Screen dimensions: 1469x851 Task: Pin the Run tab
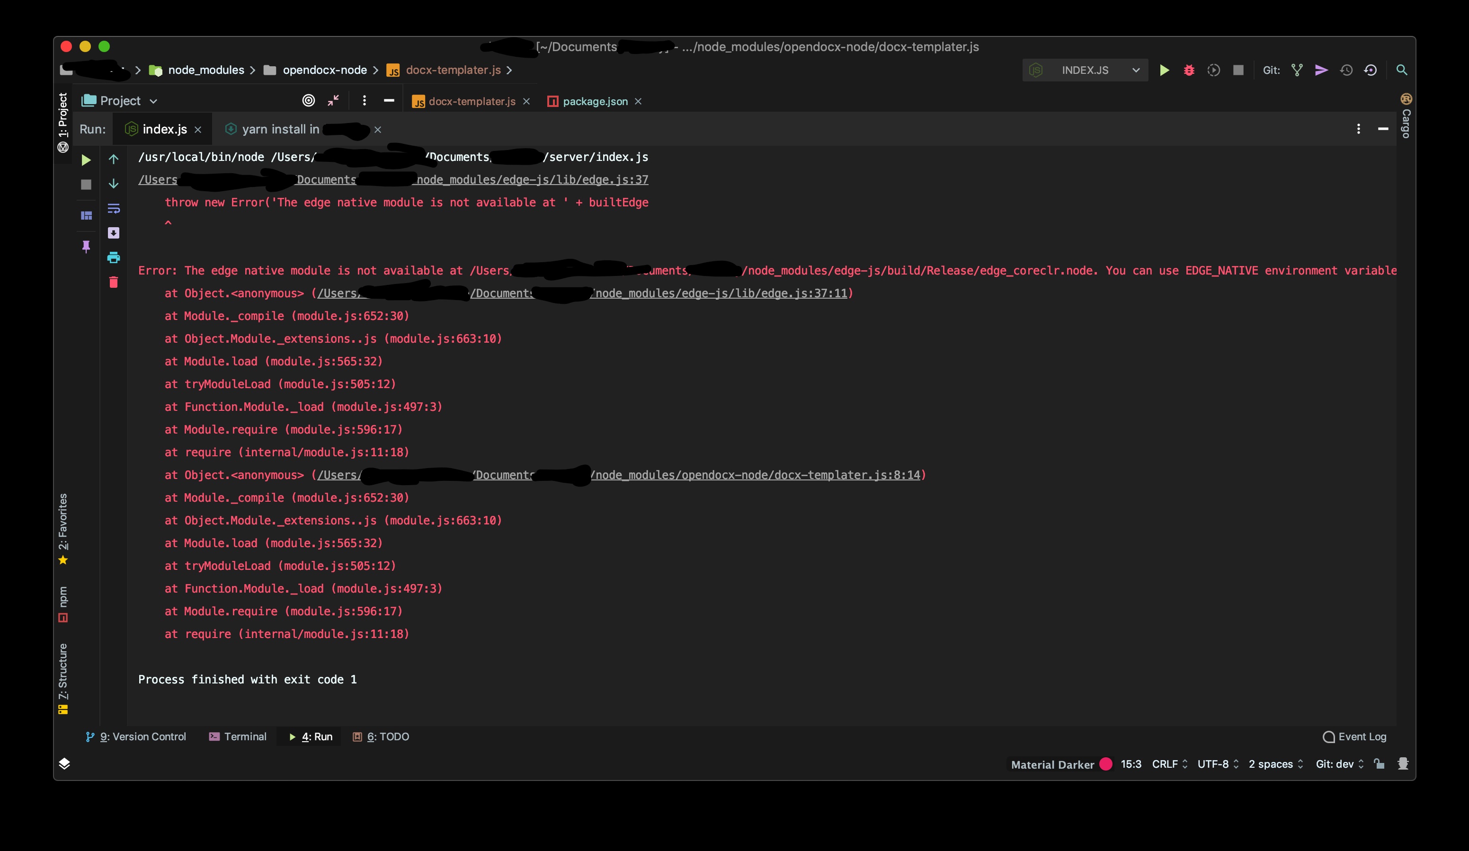coord(86,246)
